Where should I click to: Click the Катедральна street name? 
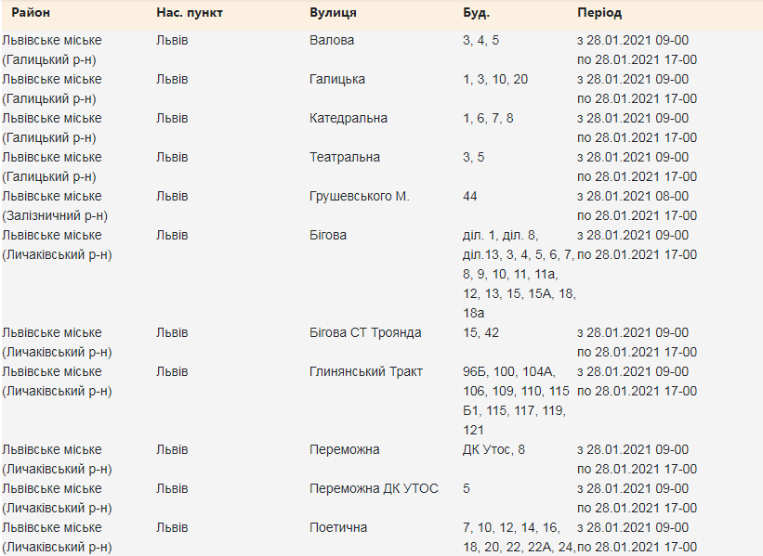[349, 118]
